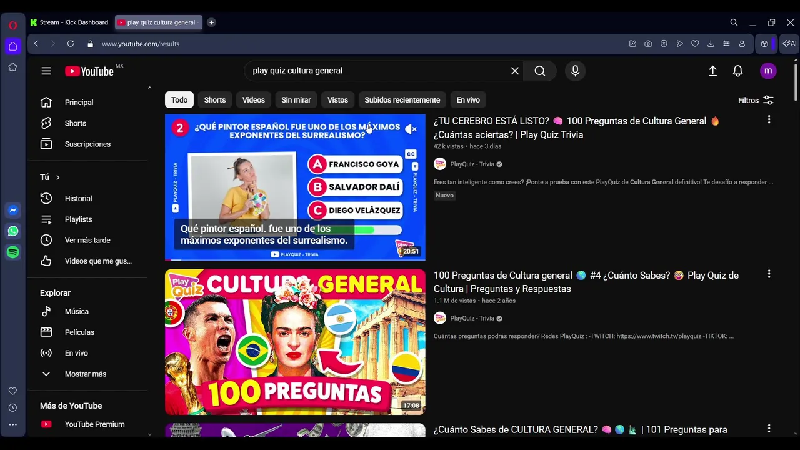Screen dimensions: 800x450
Task: Open Opera sidebar history clock icon
Action: point(12,408)
